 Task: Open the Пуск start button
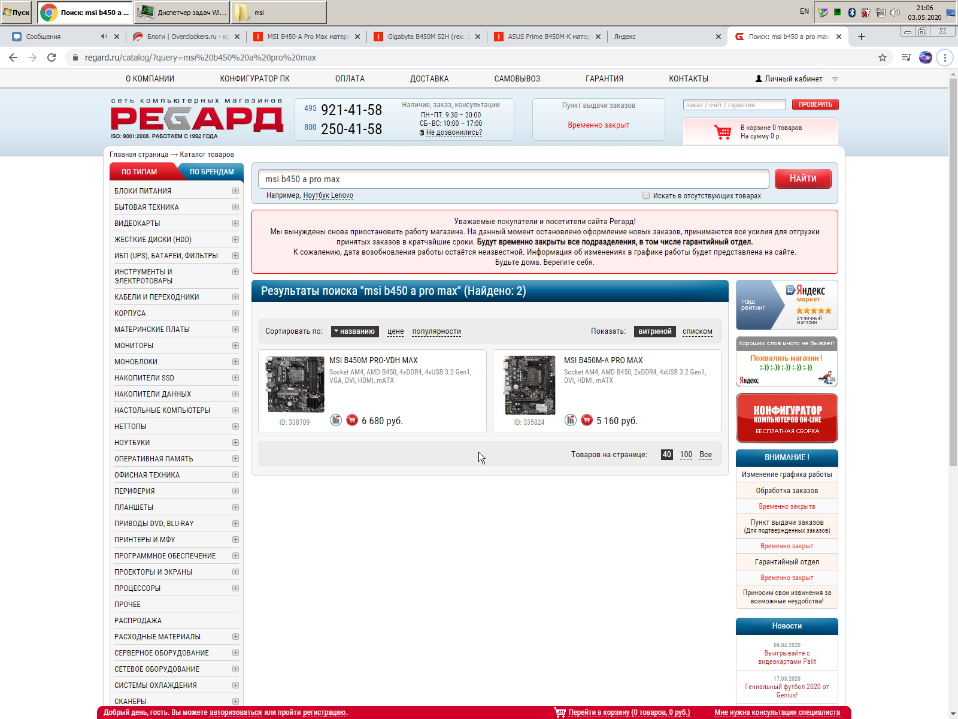click(x=17, y=12)
